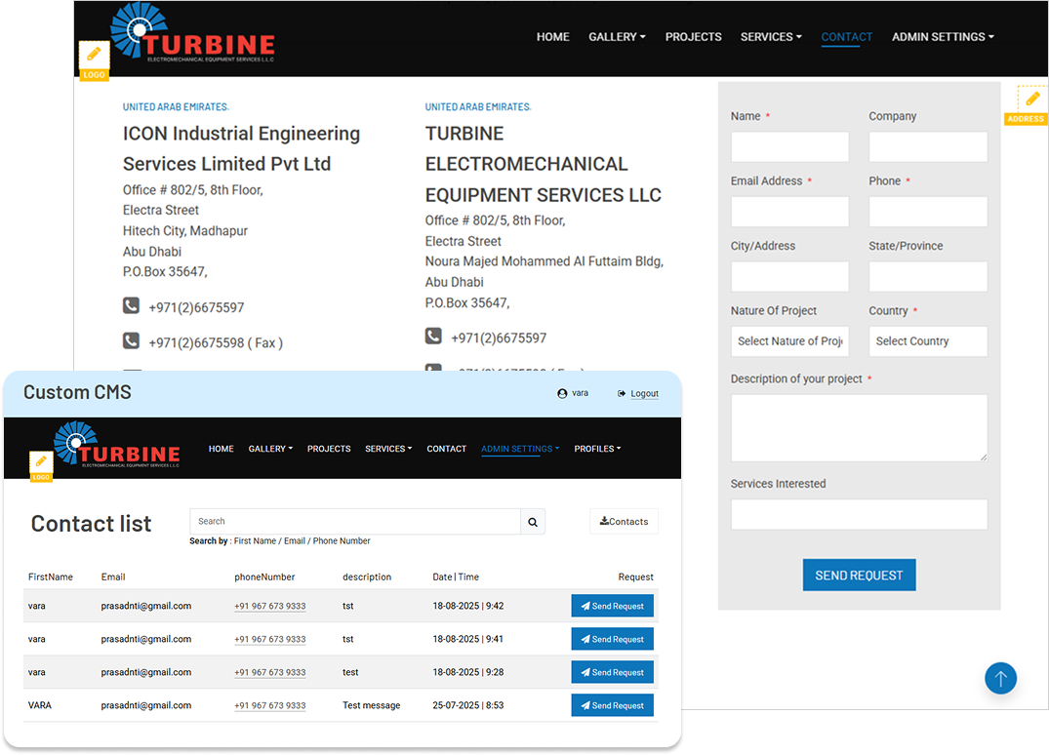Click the phone icon beside +971(2)6675598 ( Fax )
1049x755 pixels.
pyautogui.click(x=131, y=341)
